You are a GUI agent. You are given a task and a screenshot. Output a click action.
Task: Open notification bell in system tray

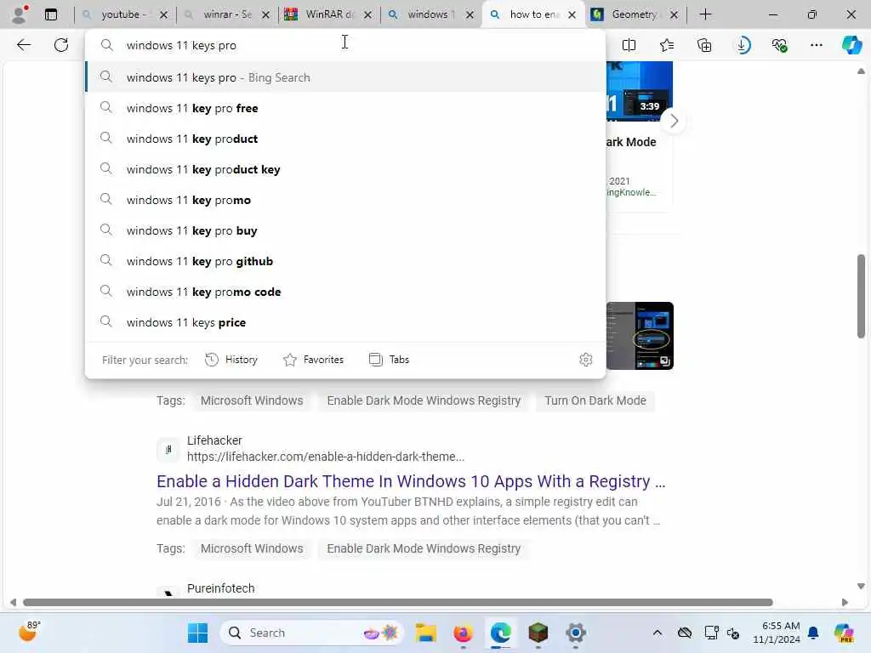[x=813, y=633]
